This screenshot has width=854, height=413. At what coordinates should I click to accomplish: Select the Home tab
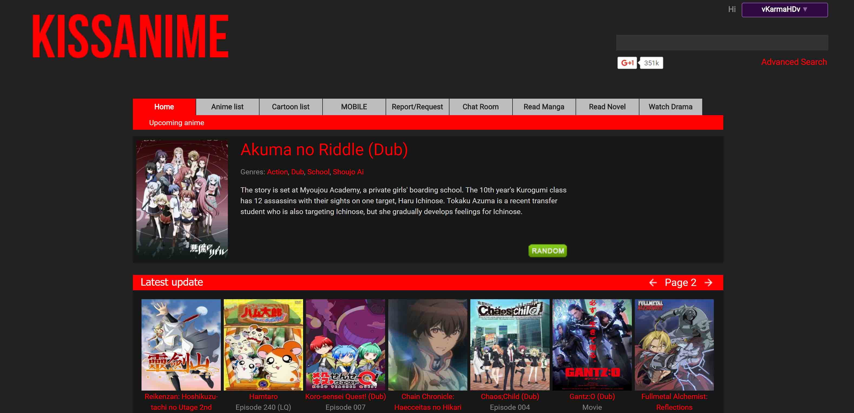(164, 107)
